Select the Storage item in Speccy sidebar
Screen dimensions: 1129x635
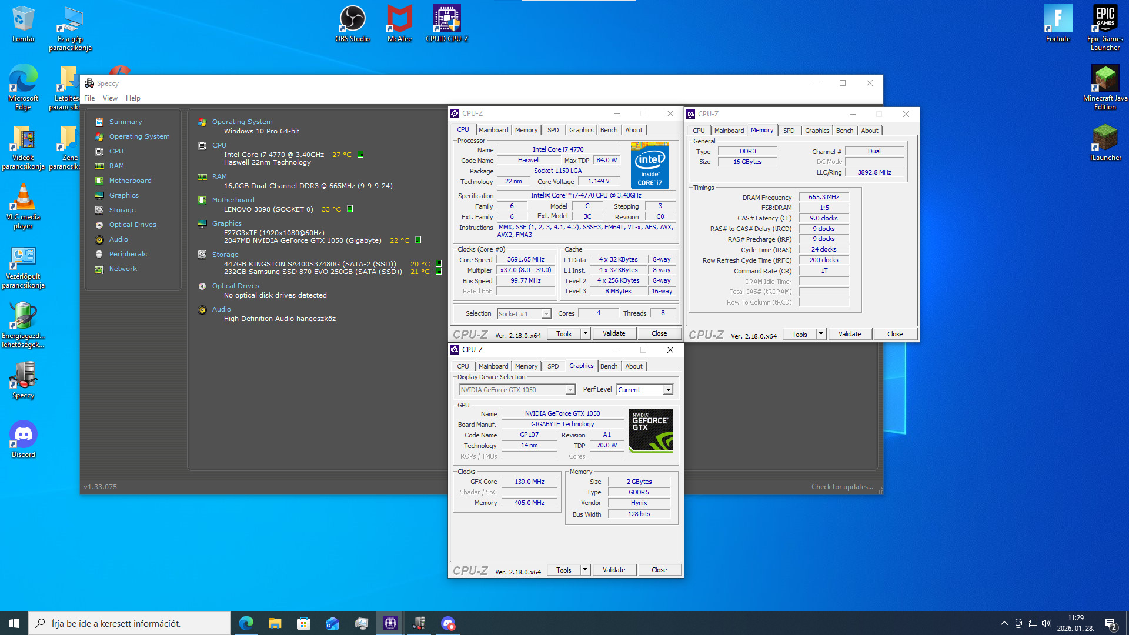point(122,210)
